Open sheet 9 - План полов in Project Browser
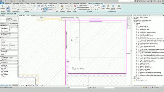The width and height of the screenshot is (164, 92). click(x=142, y=45)
